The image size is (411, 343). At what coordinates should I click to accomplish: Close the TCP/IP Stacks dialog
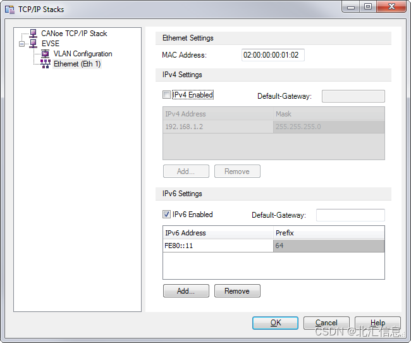(391, 7)
